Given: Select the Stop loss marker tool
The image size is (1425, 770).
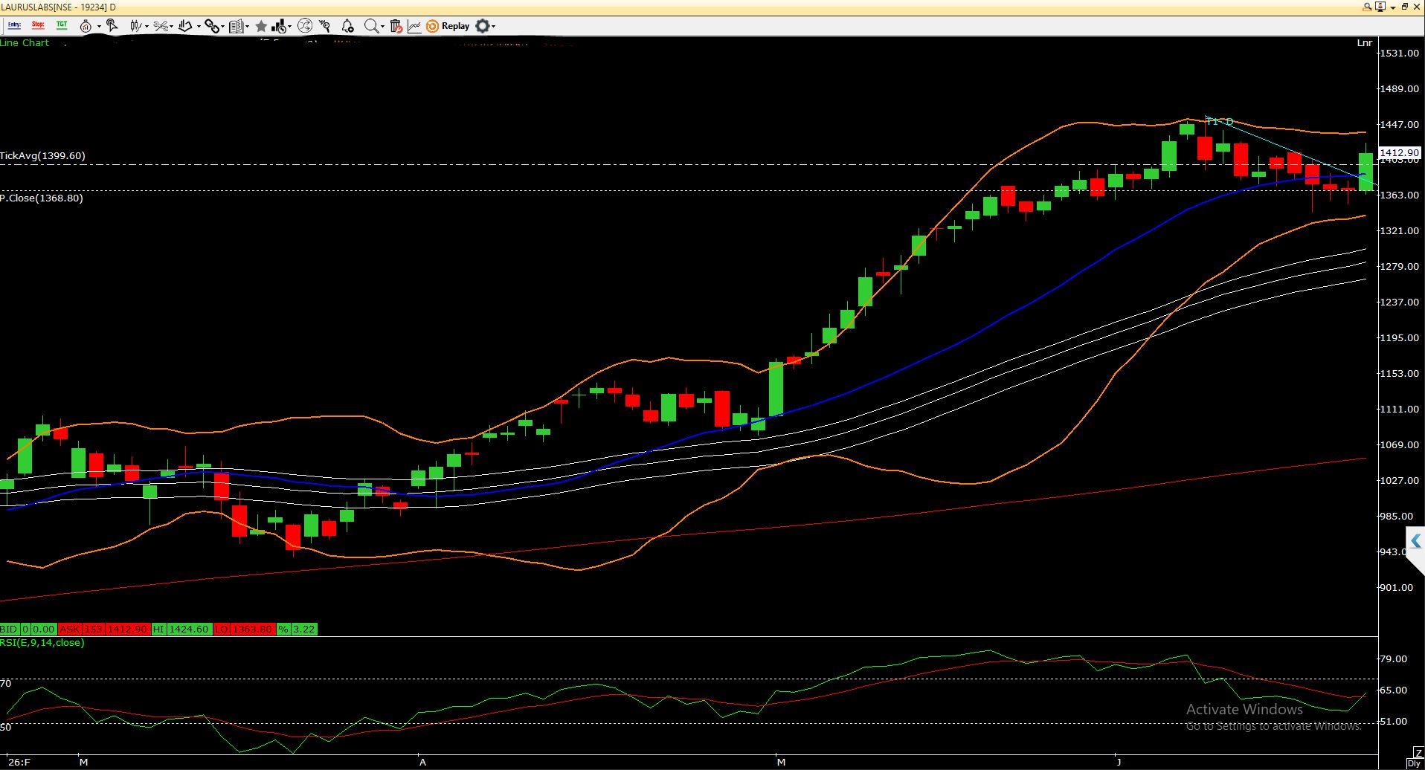Looking at the screenshot, I should click(38, 25).
